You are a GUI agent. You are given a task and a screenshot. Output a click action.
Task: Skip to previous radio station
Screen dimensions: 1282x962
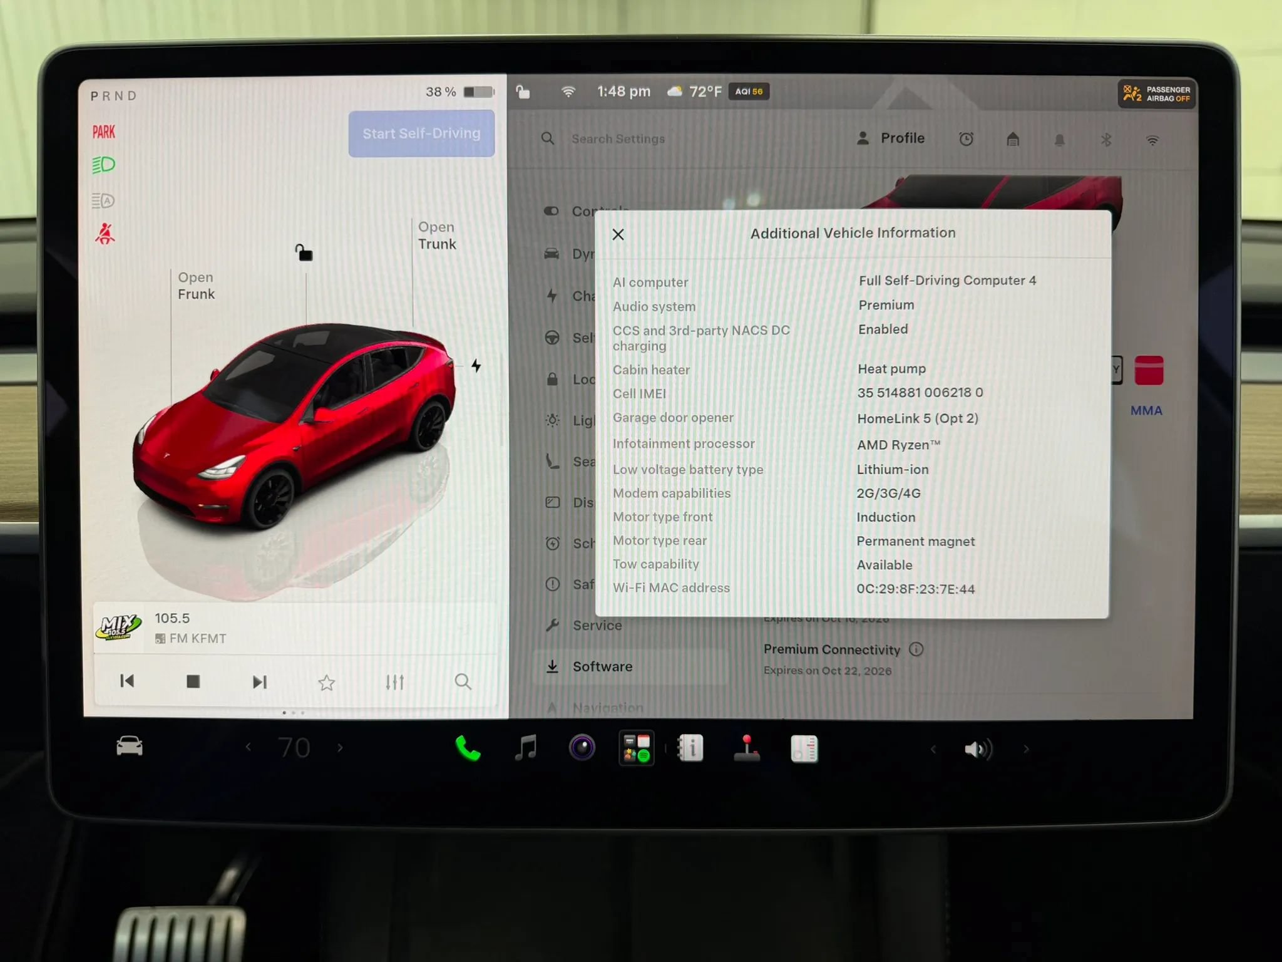127,681
